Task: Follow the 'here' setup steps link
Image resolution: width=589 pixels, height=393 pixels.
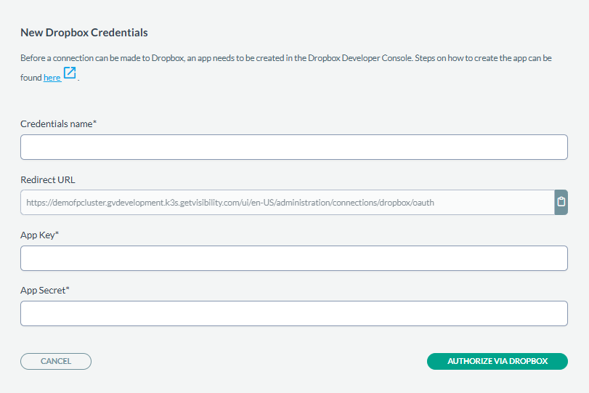Action: [x=52, y=78]
